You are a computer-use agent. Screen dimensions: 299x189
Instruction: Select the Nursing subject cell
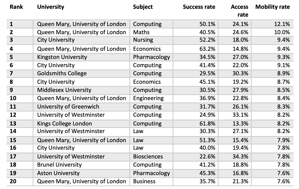[x=143, y=40]
